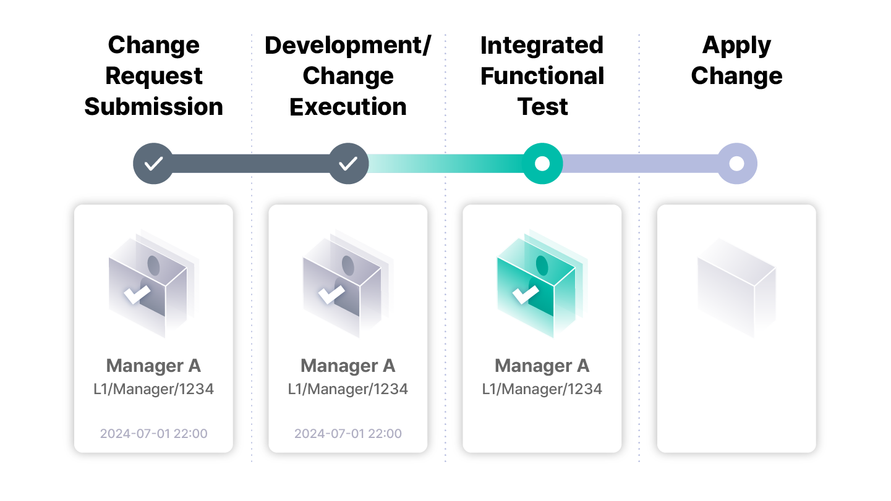
Task: Click L1/Manager/1234 in Development/Change Execution card
Action: tap(348, 389)
